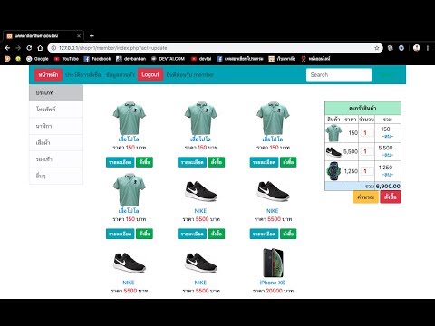Open the Chrome profile avatar
435x326 pixels.
417,48
